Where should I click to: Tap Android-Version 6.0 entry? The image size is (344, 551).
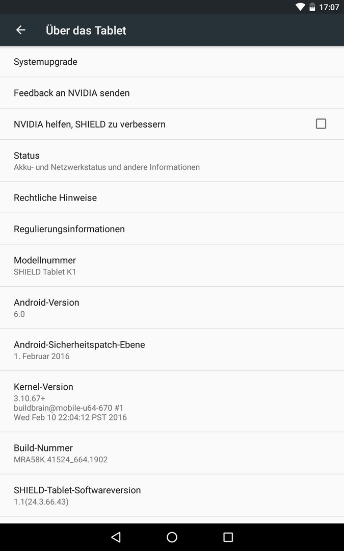pyautogui.click(x=172, y=308)
